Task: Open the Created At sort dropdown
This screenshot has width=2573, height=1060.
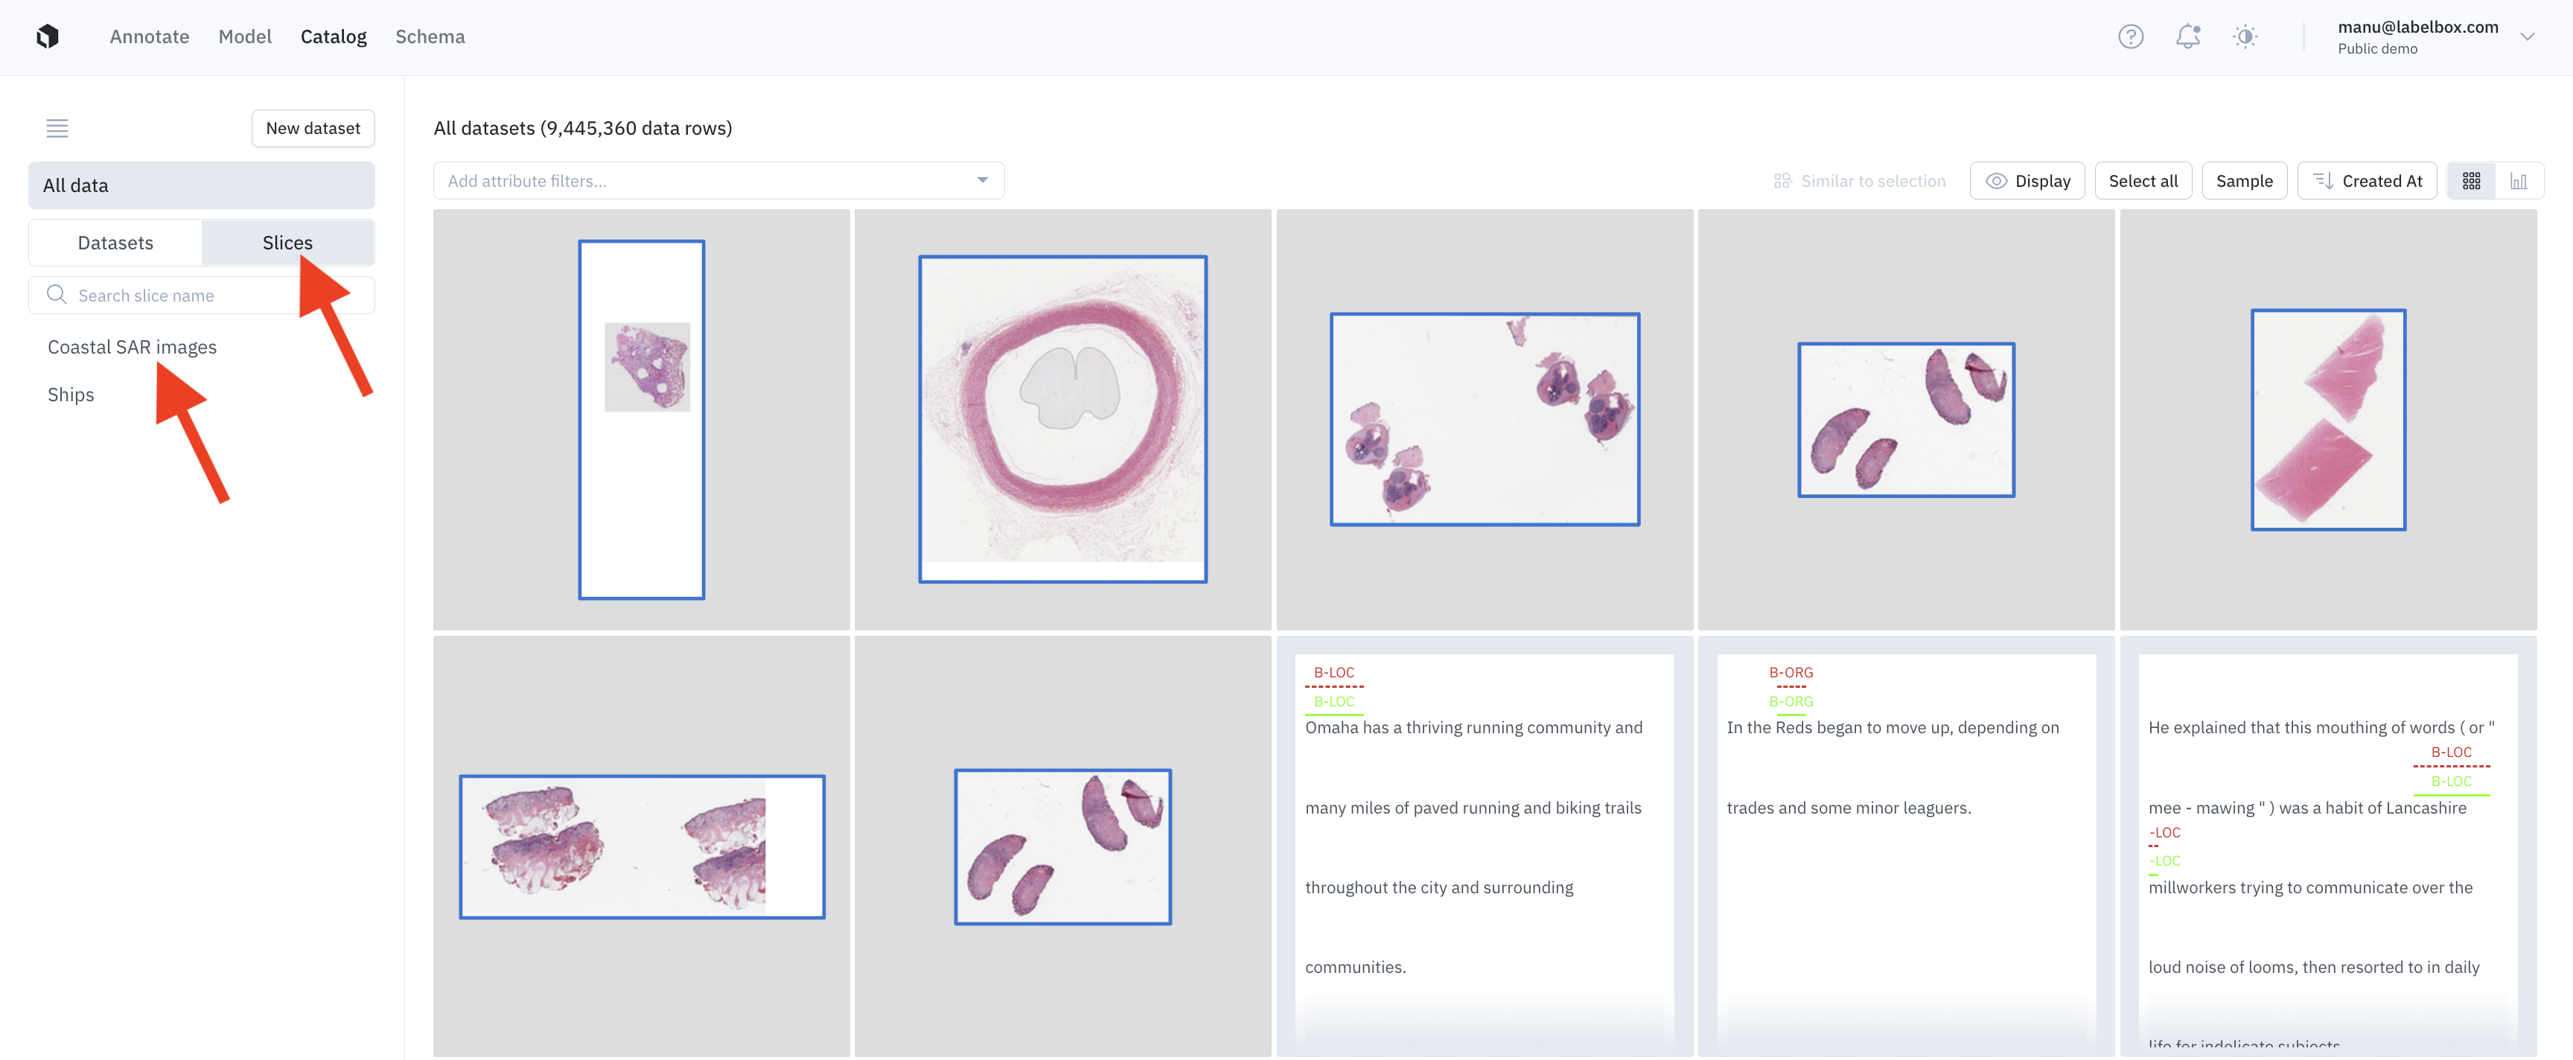Action: pos(2366,181)
